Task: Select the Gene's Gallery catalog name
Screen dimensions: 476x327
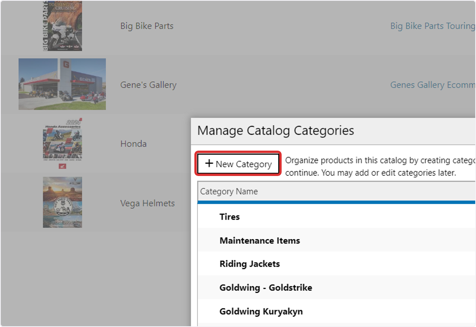Action: pyautogui.click(x=148, y=85)
